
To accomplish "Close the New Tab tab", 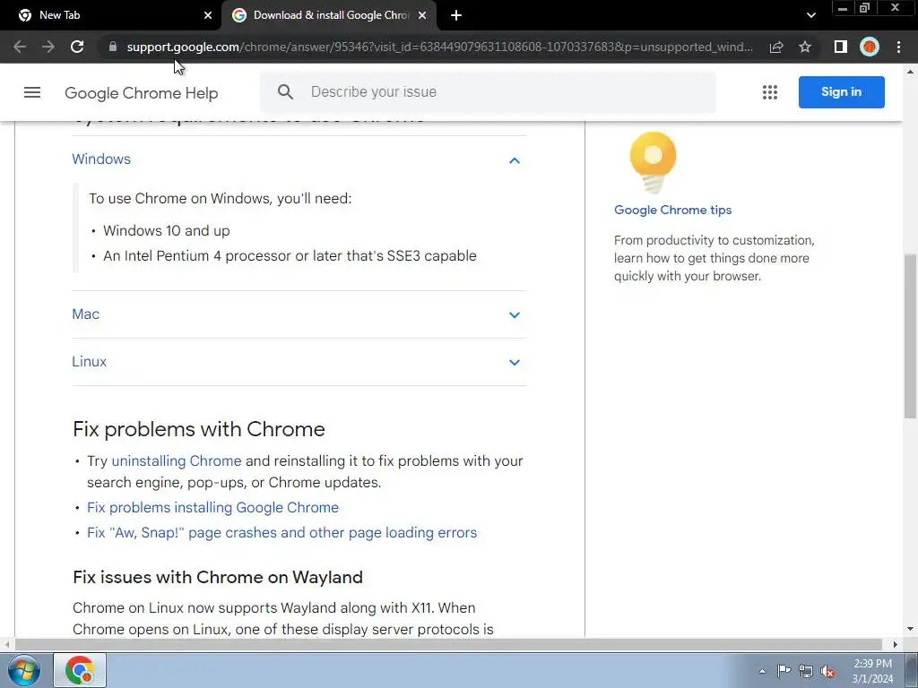I will pos(208,15).
